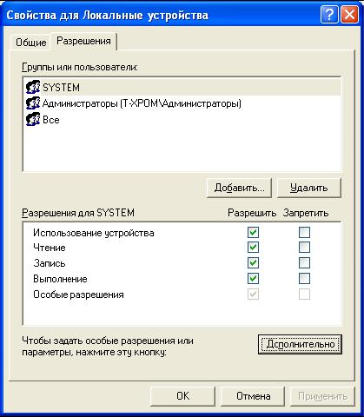Click the SYSTEM group icon
364x417 pixels.
pos(33,87)
